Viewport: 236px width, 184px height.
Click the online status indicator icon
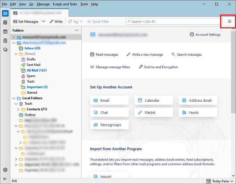point(14,181)
